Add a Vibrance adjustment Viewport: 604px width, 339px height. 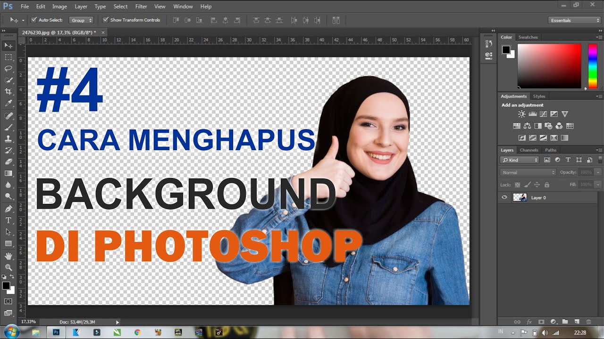coord(565,114)
